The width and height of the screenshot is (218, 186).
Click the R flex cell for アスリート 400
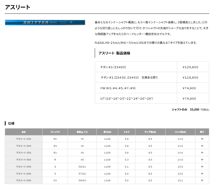tap(55, 160)
